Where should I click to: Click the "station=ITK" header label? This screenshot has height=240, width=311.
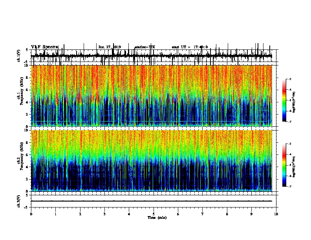point(145,47)
